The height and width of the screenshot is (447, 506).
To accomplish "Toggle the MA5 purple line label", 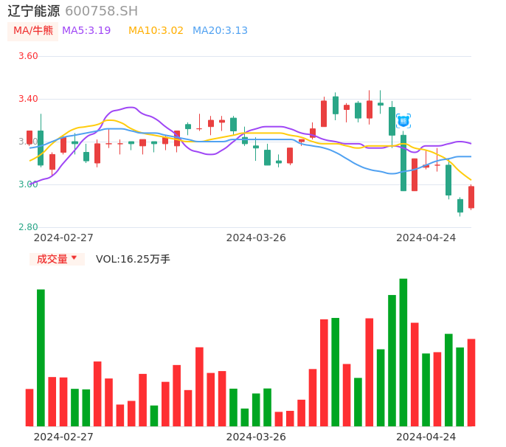I will [86, 31].
